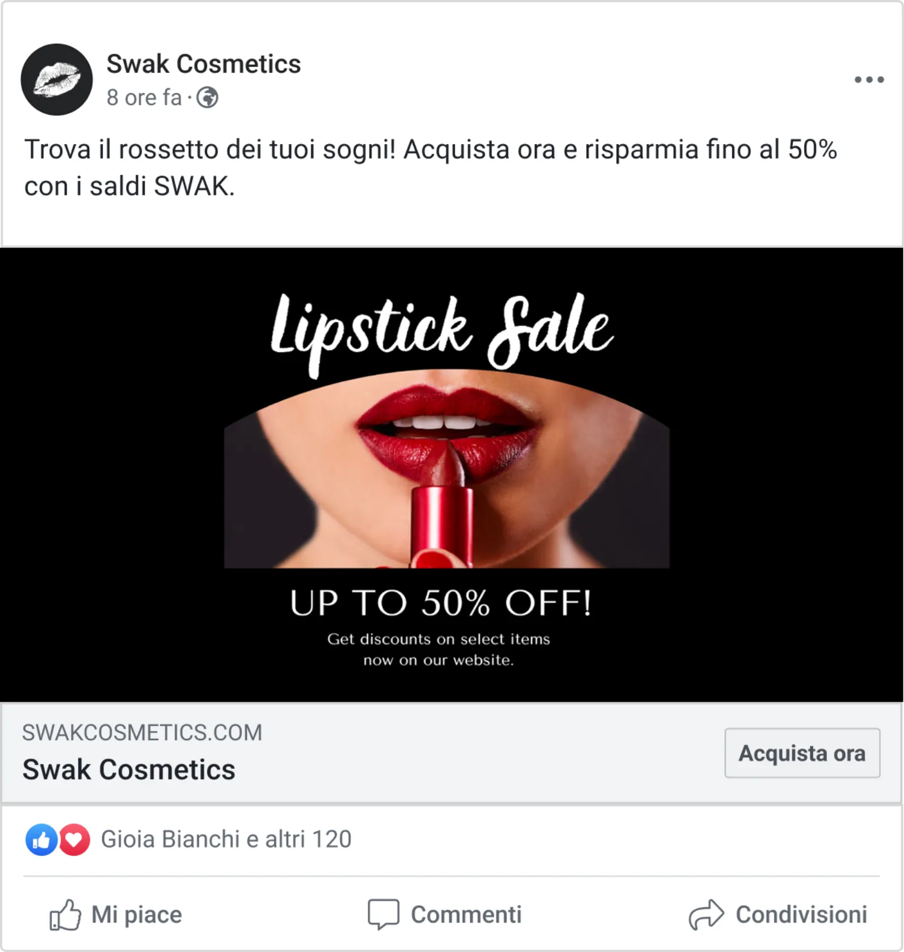This screenshot has width=904, height=952.
Task: Click the Mi piace label
Action: [x=137, y=915]
